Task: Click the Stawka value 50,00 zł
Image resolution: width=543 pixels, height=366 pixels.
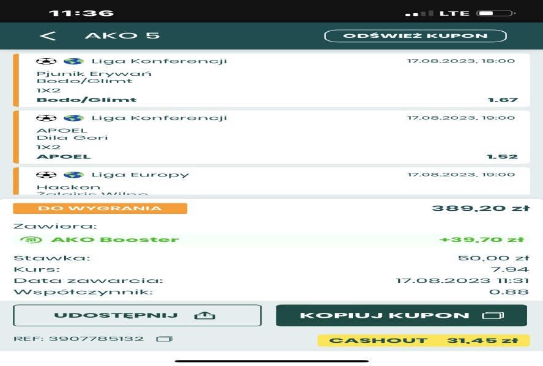Action: coord(493,258)
